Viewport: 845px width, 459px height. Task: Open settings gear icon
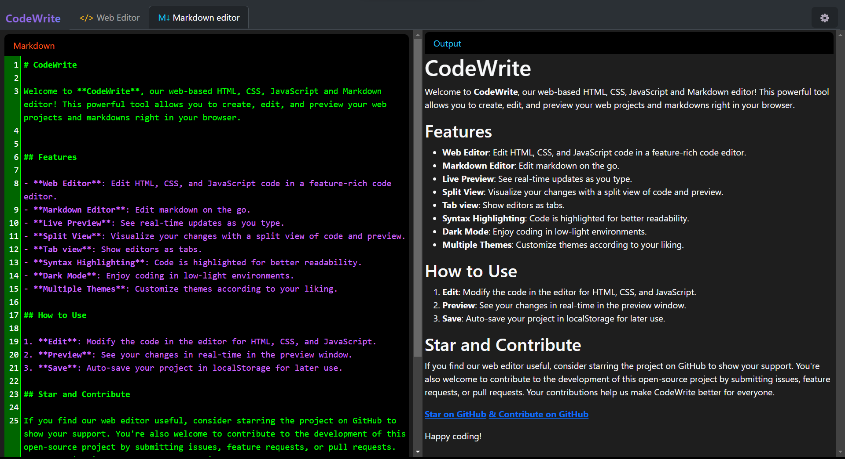824,18
